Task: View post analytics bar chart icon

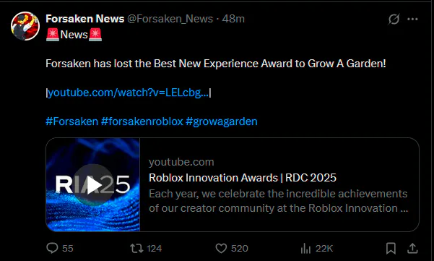Action: click(305, 248)
